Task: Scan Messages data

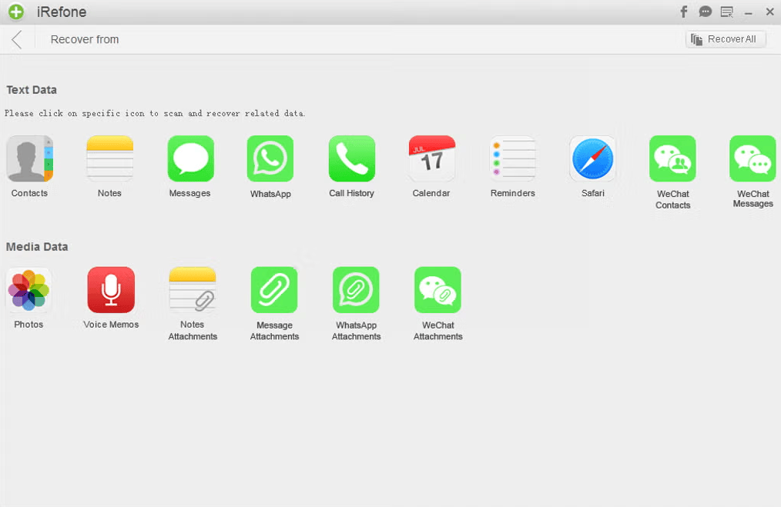Action: pos(191,158)
